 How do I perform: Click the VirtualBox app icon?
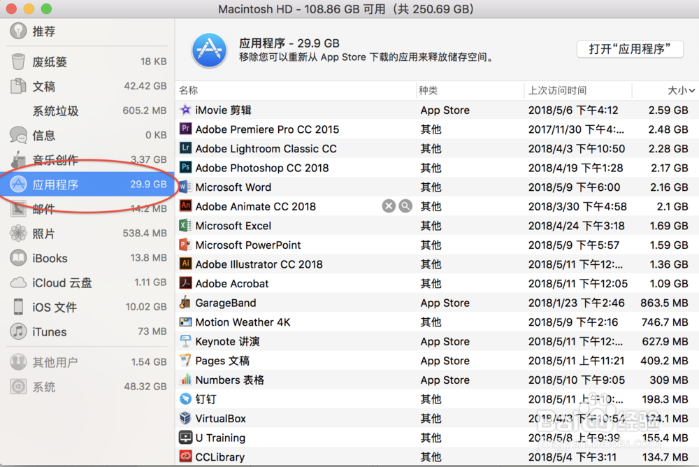[x=185, y=419]
